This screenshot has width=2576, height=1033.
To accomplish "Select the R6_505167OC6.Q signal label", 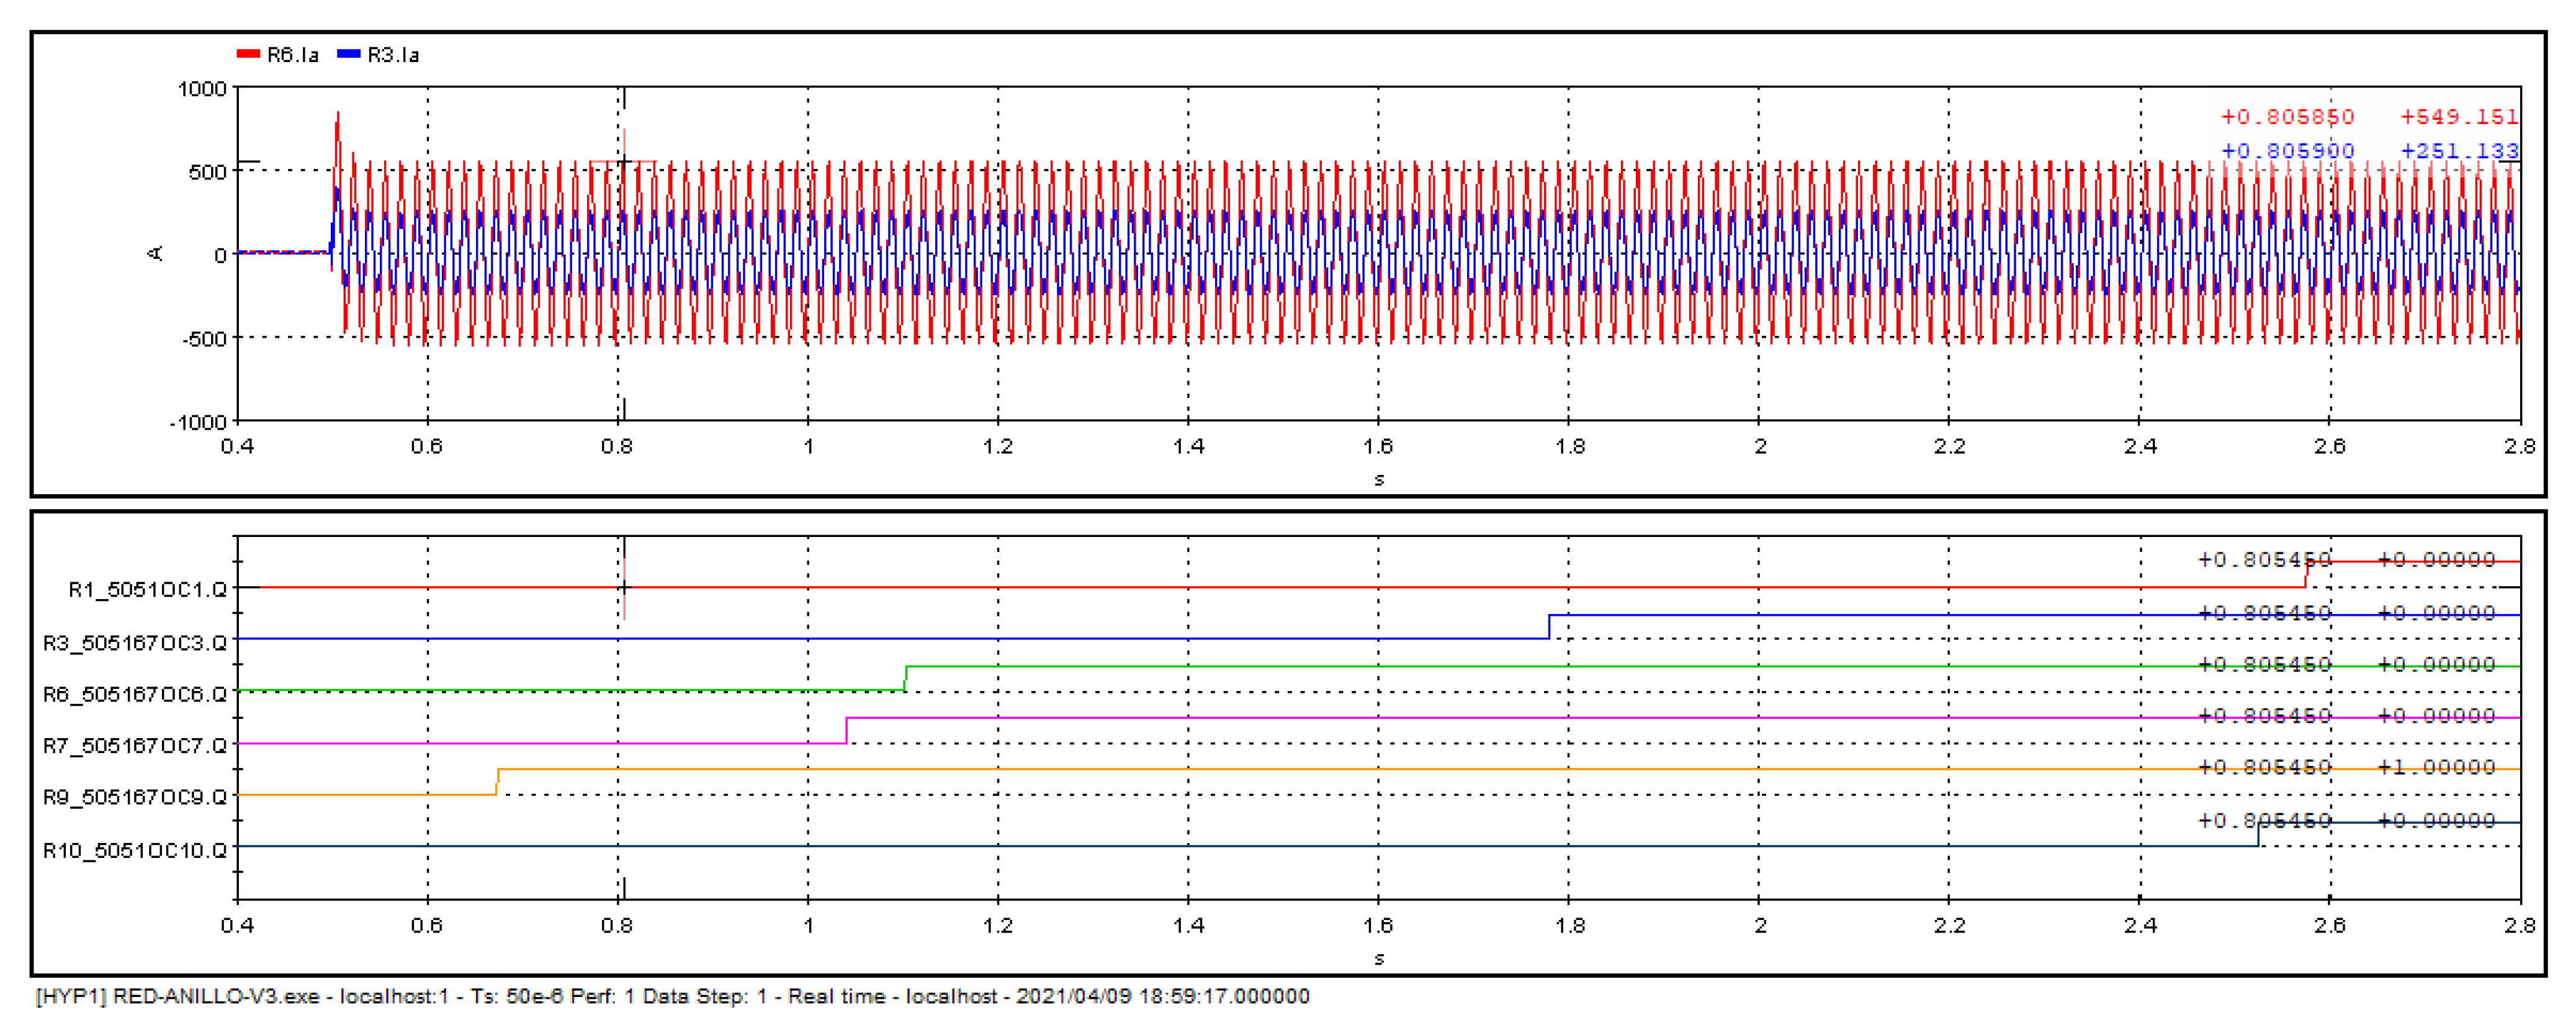I will (134, 693).
